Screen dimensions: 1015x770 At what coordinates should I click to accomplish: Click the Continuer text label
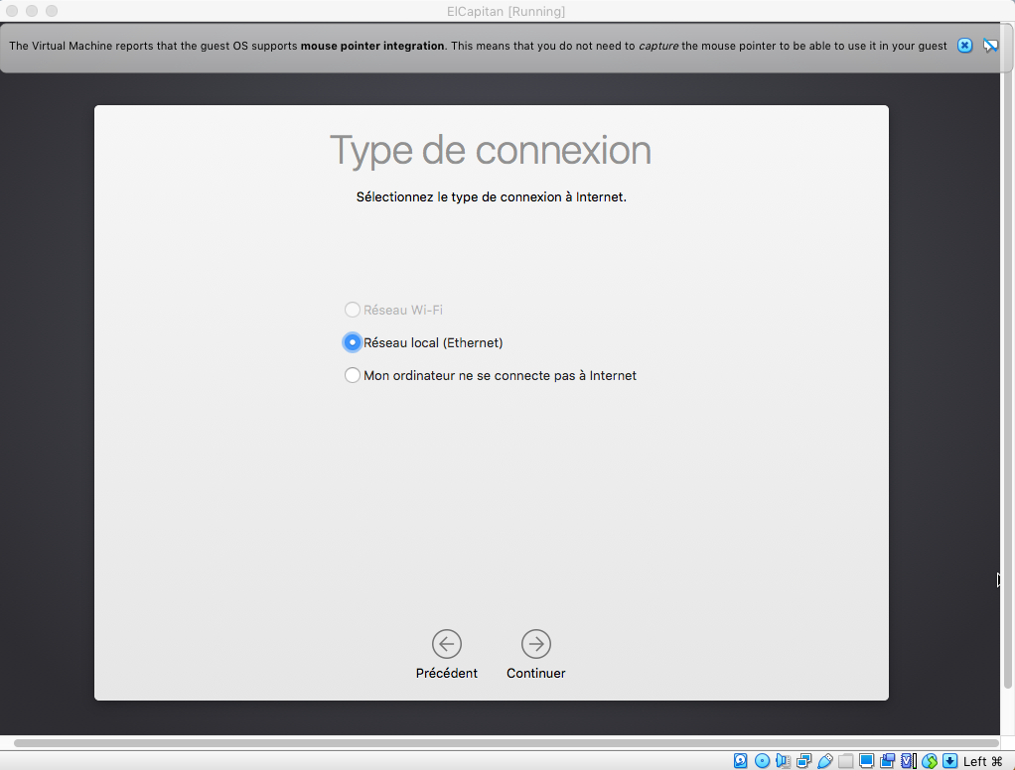[x=536, y=673]
